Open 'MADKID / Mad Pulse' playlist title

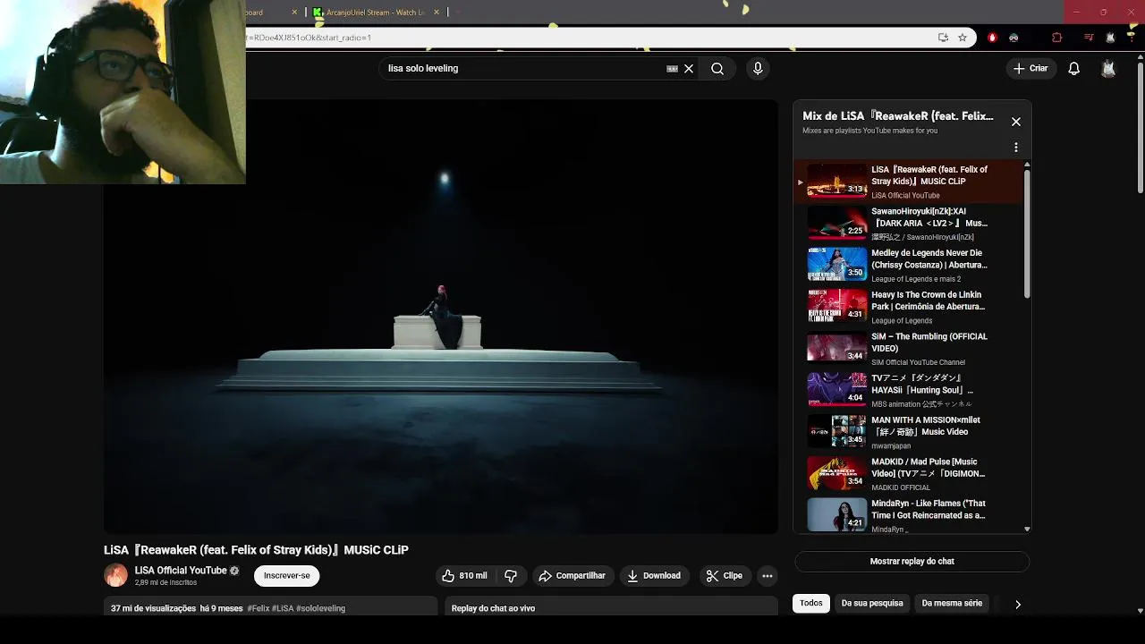(928, 468)
